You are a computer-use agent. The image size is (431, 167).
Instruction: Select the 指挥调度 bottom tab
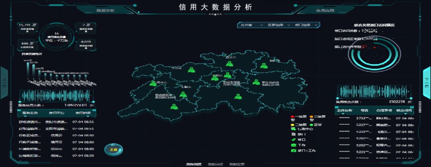point(194,164)
